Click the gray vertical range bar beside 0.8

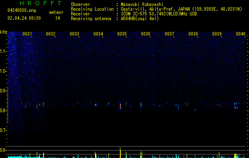(x=8, y=105)
